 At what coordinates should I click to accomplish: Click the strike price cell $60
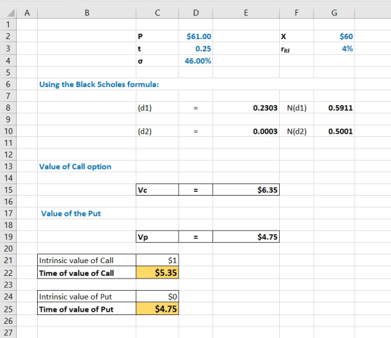334,36
